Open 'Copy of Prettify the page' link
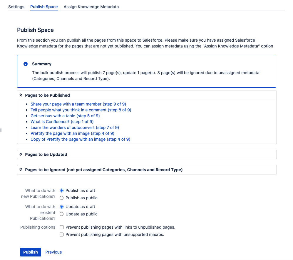Screen dimensions: 293x260 coord(80,139)
